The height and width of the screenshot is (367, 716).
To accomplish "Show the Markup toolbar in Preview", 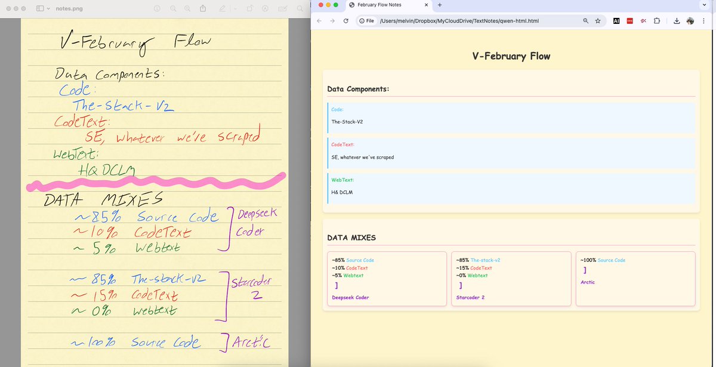I will tap(266, 9).
